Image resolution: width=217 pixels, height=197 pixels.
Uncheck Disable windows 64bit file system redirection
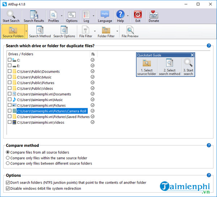[x=8, y=188]
